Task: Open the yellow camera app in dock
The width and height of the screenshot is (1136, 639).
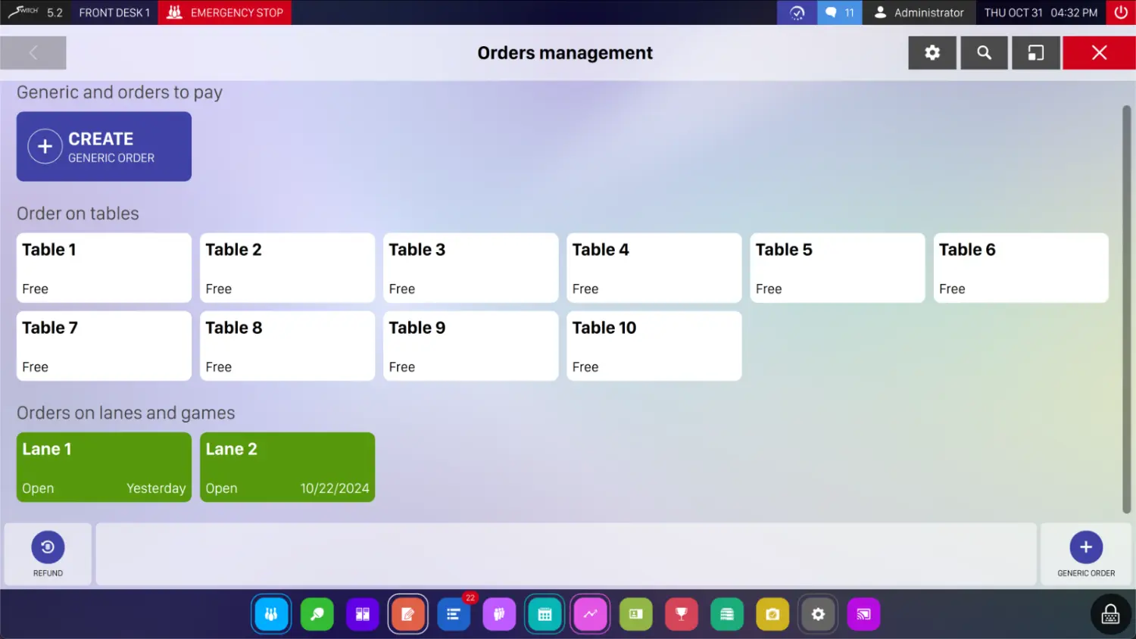Action: click(772, 614)
